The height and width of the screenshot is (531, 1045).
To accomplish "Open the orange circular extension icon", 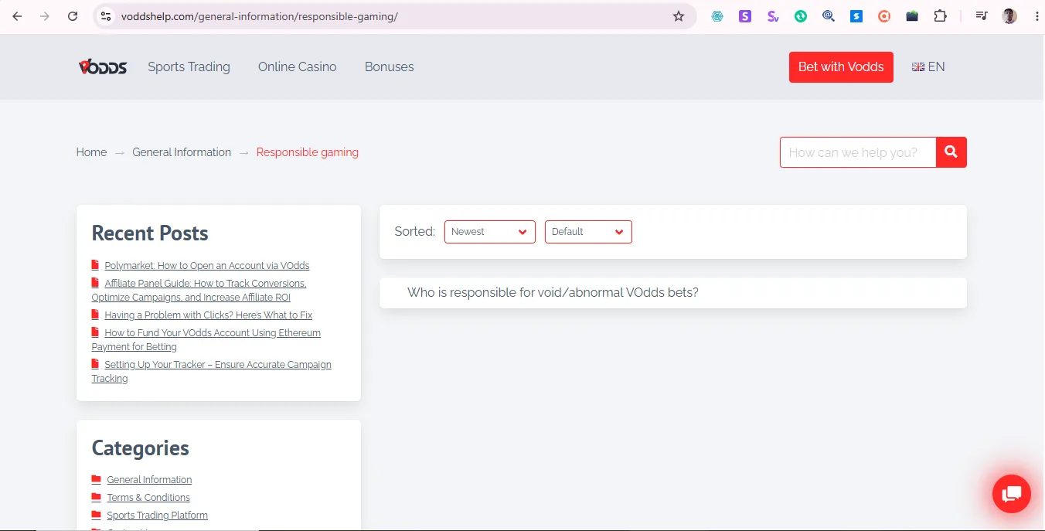I will 884,16.
